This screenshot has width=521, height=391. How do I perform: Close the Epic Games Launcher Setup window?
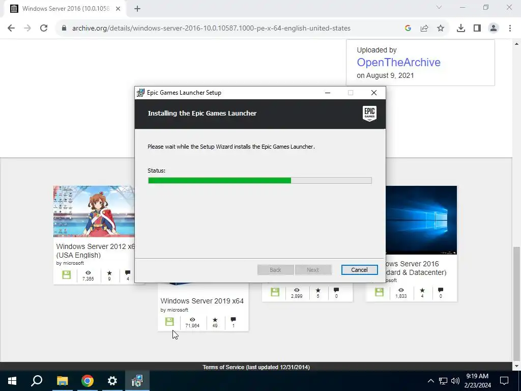point(374,93)
